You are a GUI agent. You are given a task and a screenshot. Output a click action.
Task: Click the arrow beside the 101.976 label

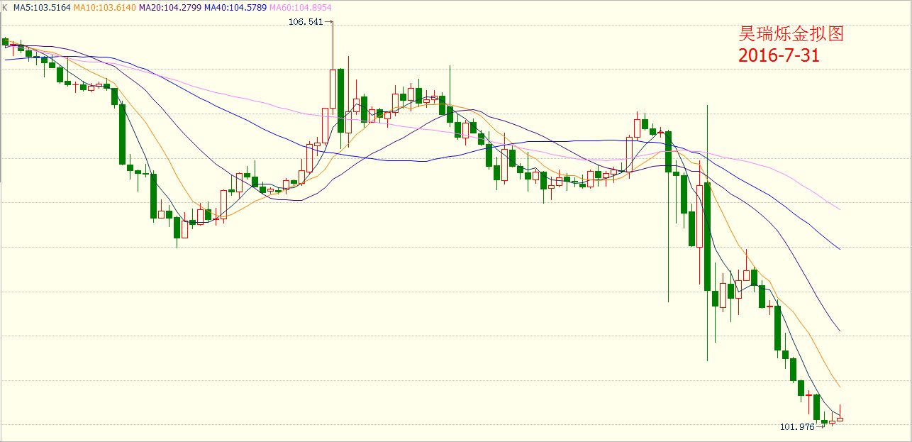(820, 426)
